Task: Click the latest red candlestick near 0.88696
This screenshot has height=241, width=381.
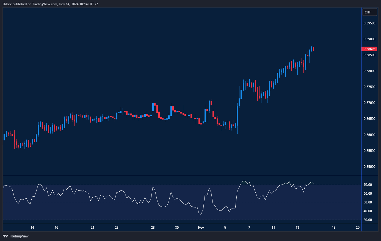Action: pos(314,49)
